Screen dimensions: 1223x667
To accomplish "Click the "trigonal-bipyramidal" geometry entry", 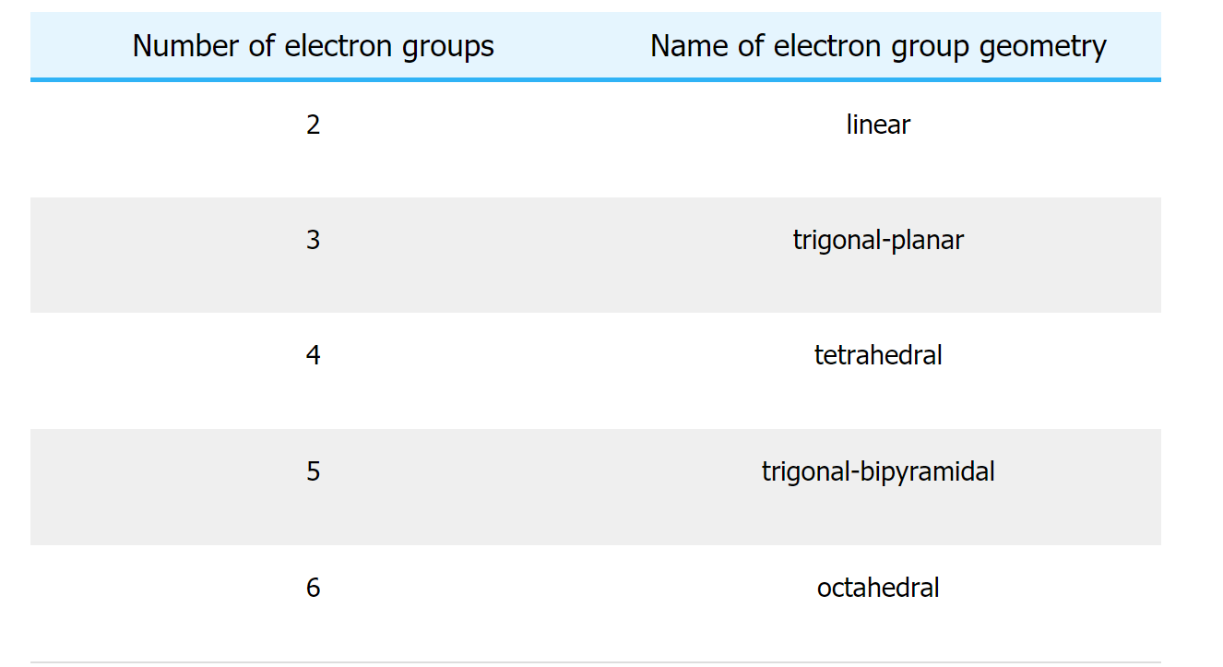I will 878,471.
